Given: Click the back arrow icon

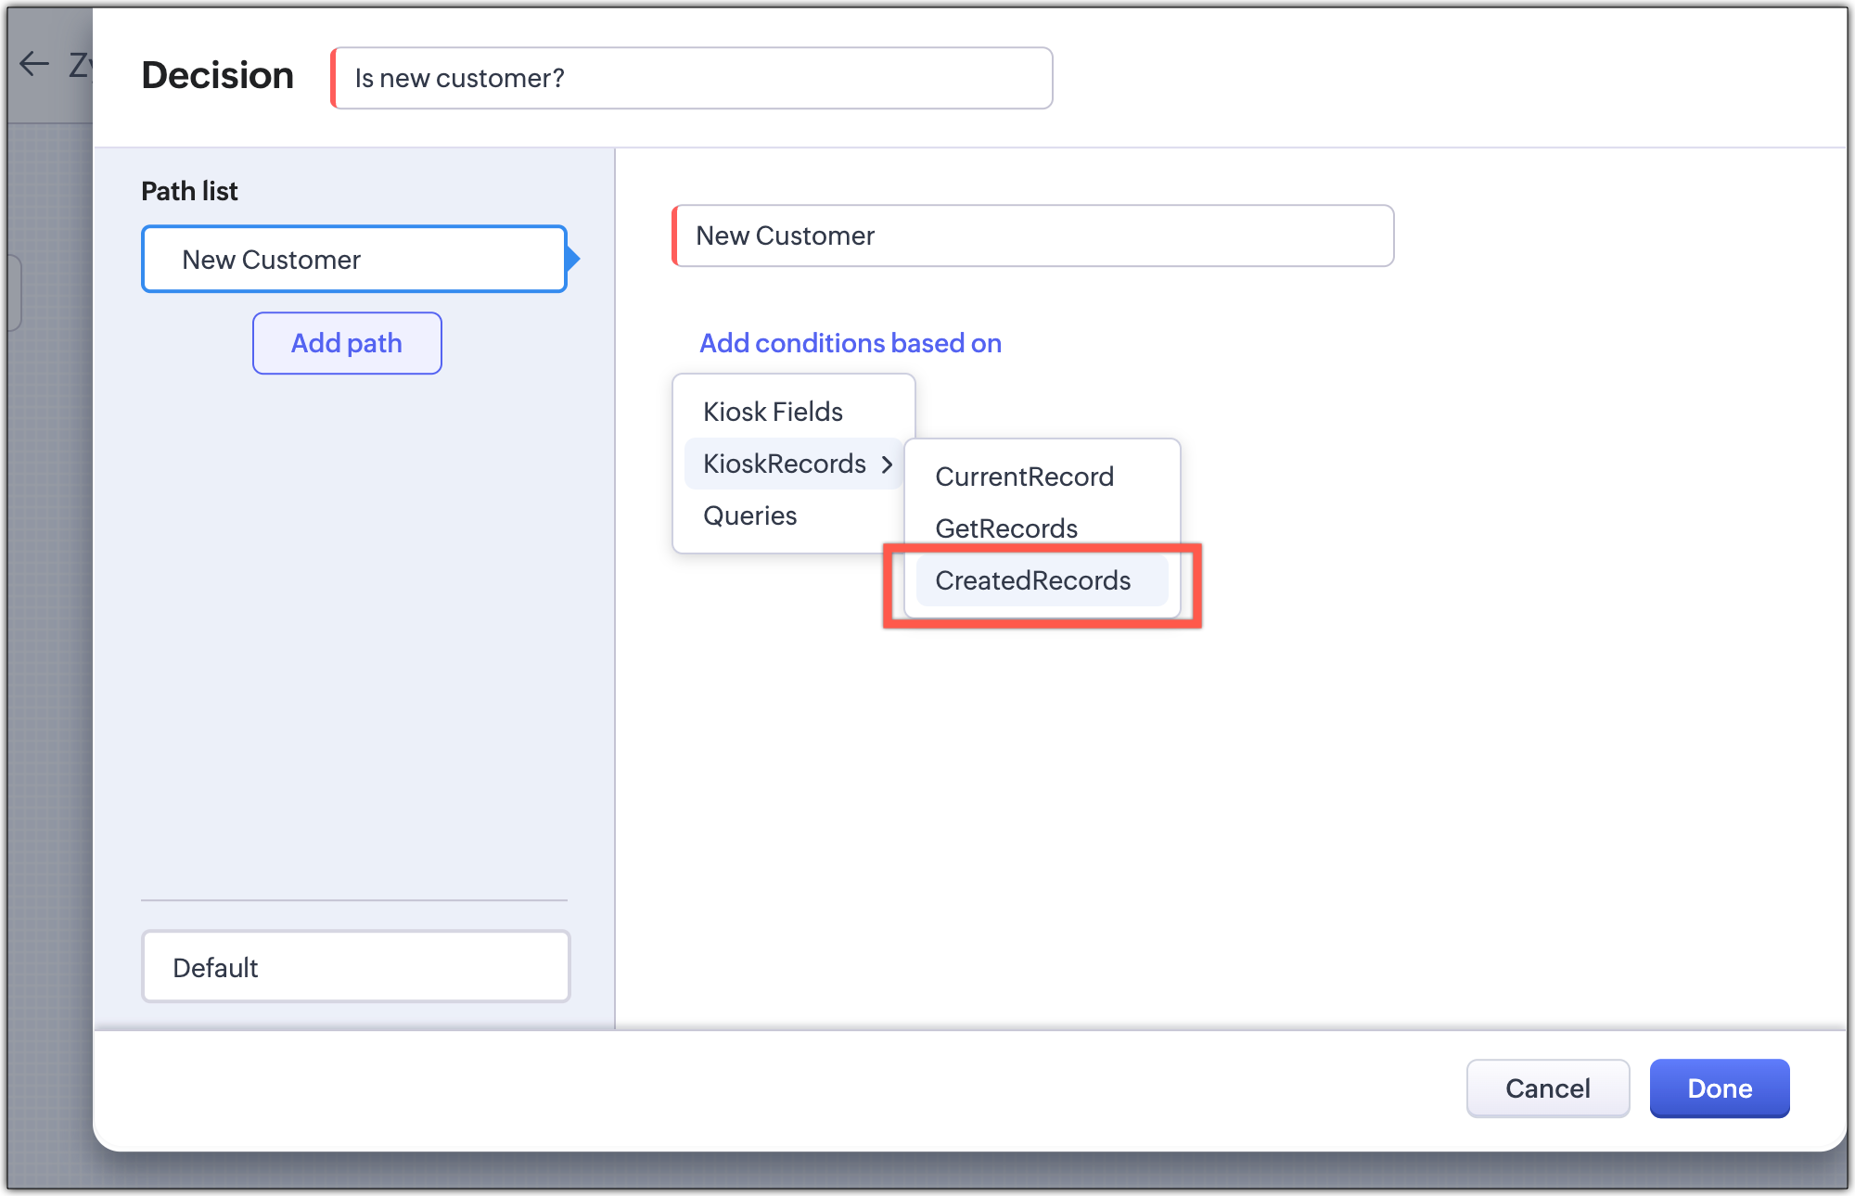Looking at the screenshot, I should coord(34,64).
